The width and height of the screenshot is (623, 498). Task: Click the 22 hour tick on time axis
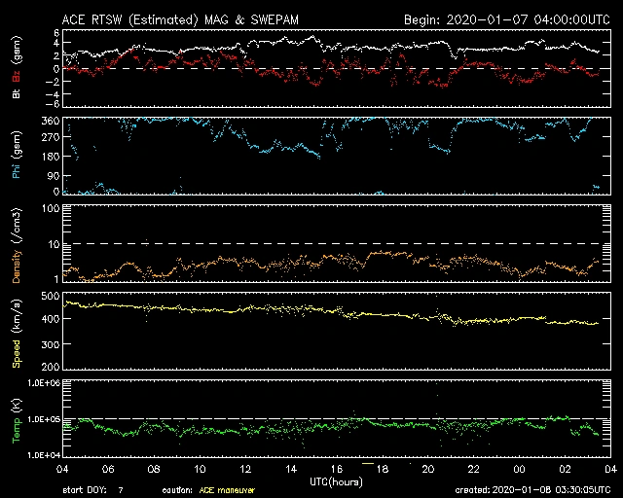click(472, 469)
